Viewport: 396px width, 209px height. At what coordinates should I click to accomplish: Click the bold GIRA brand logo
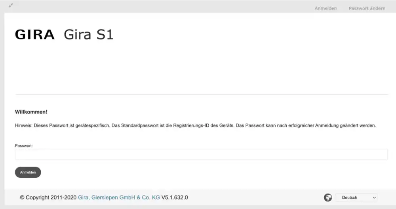35,34
